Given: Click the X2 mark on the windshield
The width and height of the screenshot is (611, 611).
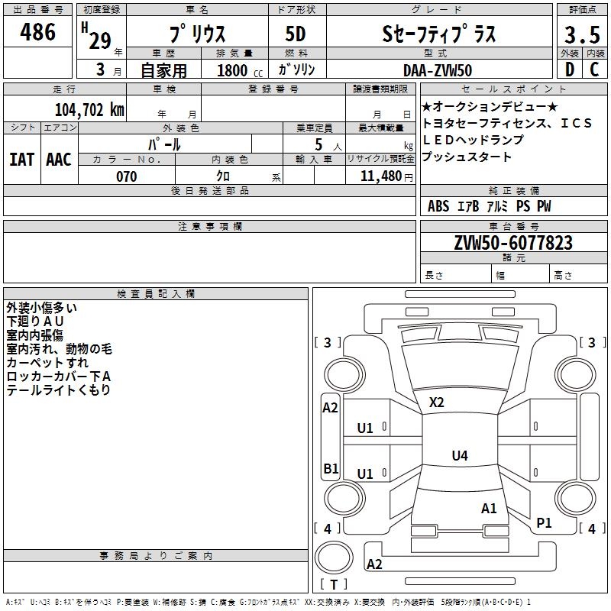Looking at the screenshot, I should click(436, 402).
